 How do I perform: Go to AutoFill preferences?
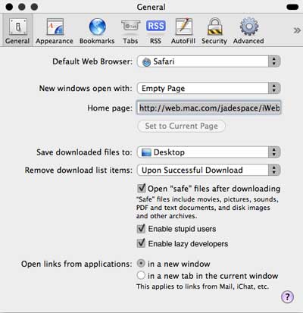coord(183,30)
